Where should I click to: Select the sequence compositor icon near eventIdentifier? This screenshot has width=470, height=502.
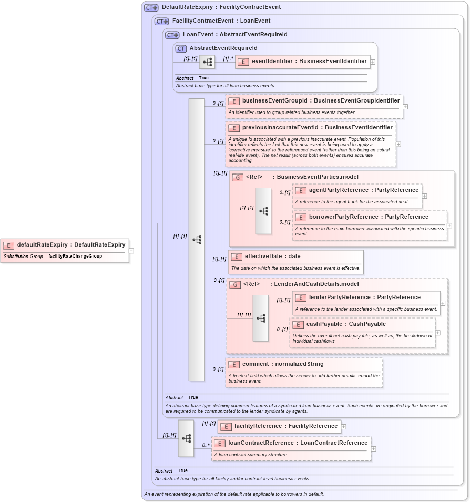(208, 62)
